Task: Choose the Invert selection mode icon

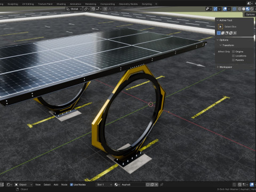Action: coord(231,33)
